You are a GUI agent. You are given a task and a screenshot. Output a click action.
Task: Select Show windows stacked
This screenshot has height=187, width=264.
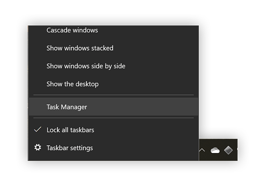[80, 48]
